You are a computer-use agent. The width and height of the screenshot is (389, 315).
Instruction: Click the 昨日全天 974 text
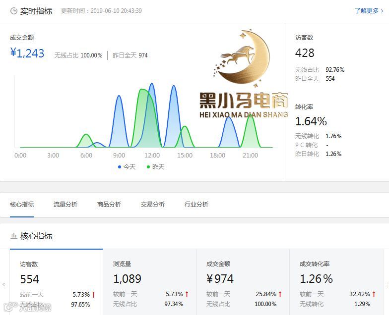130,55
